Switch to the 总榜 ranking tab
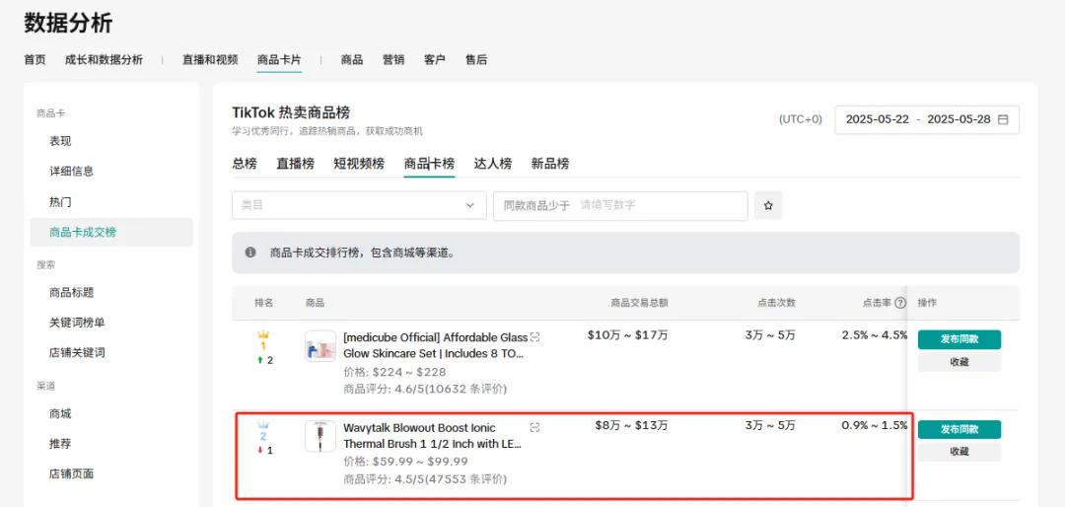Screen dimensions: 1065x507 click(245, 164)
